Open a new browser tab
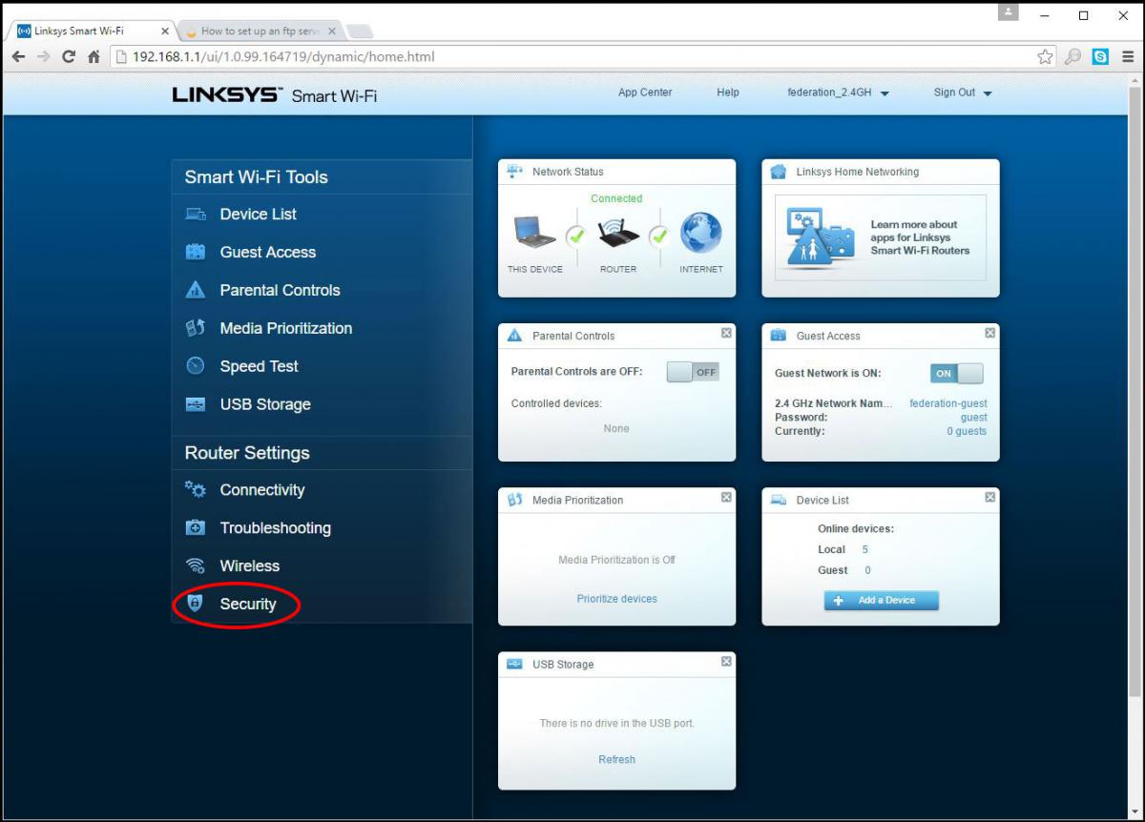The width and height of the screenshot is (1145, 822). (360, 31)
